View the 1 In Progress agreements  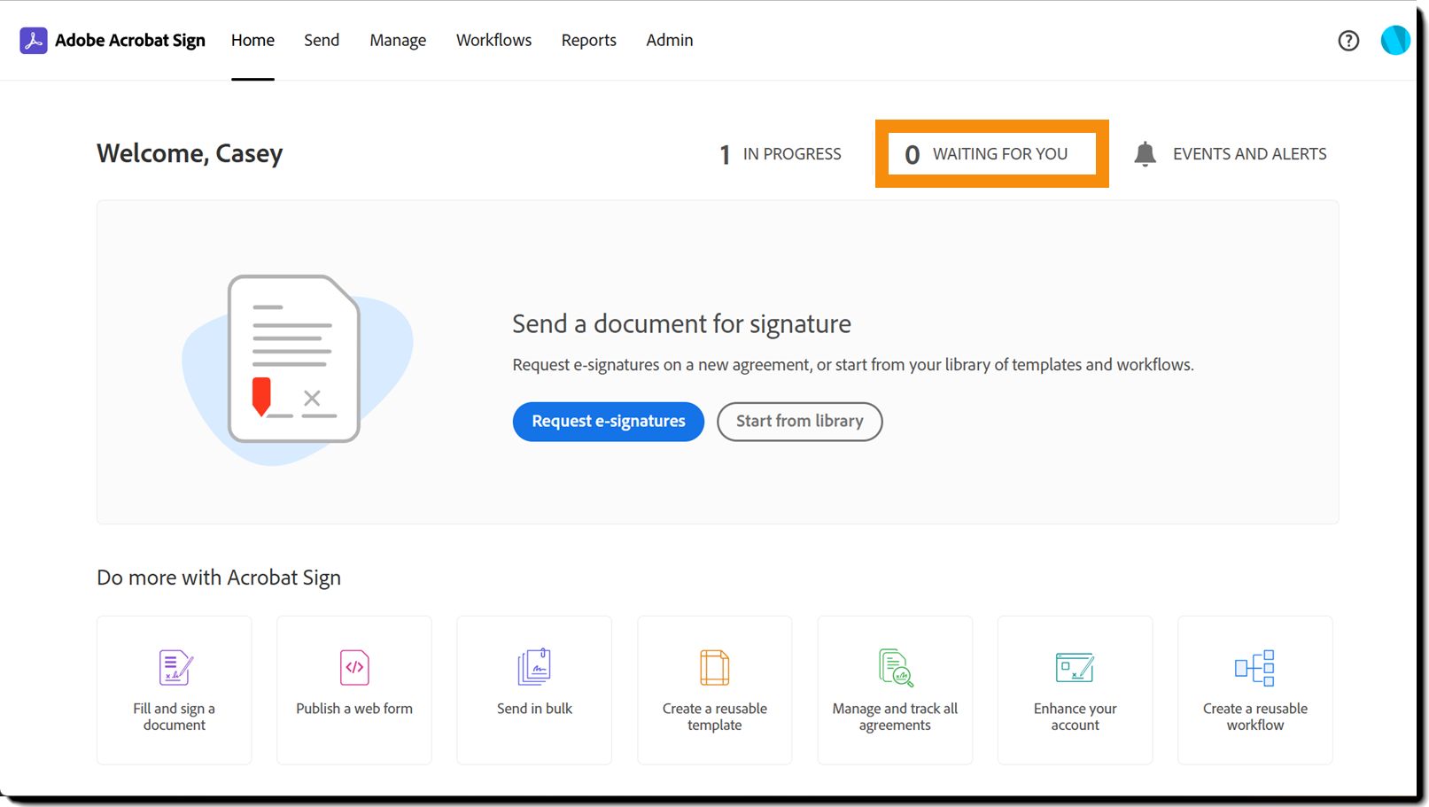coord(781,154)
